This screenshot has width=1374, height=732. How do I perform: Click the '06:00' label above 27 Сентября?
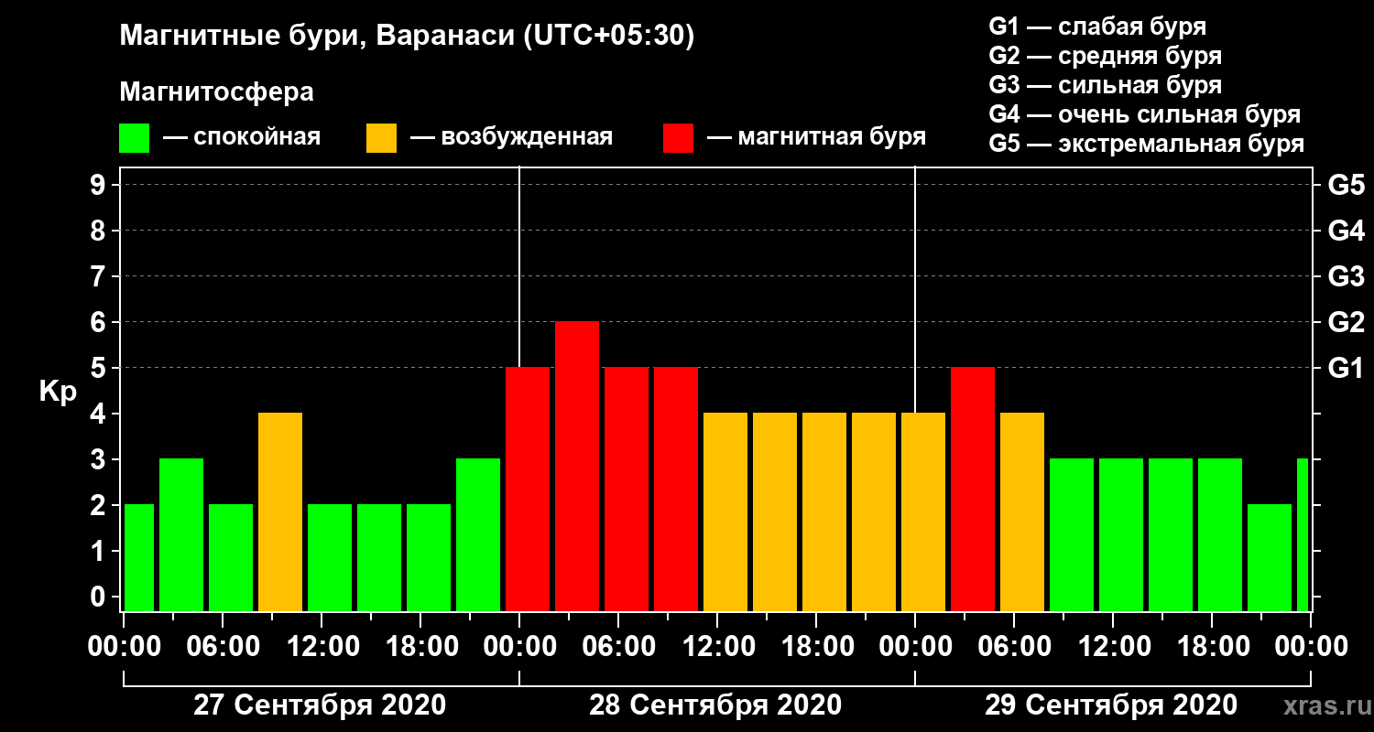pyautogui.click(x=223, y=646)
